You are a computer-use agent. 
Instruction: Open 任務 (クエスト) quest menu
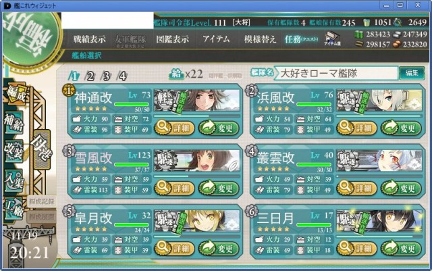pos(301,39)
